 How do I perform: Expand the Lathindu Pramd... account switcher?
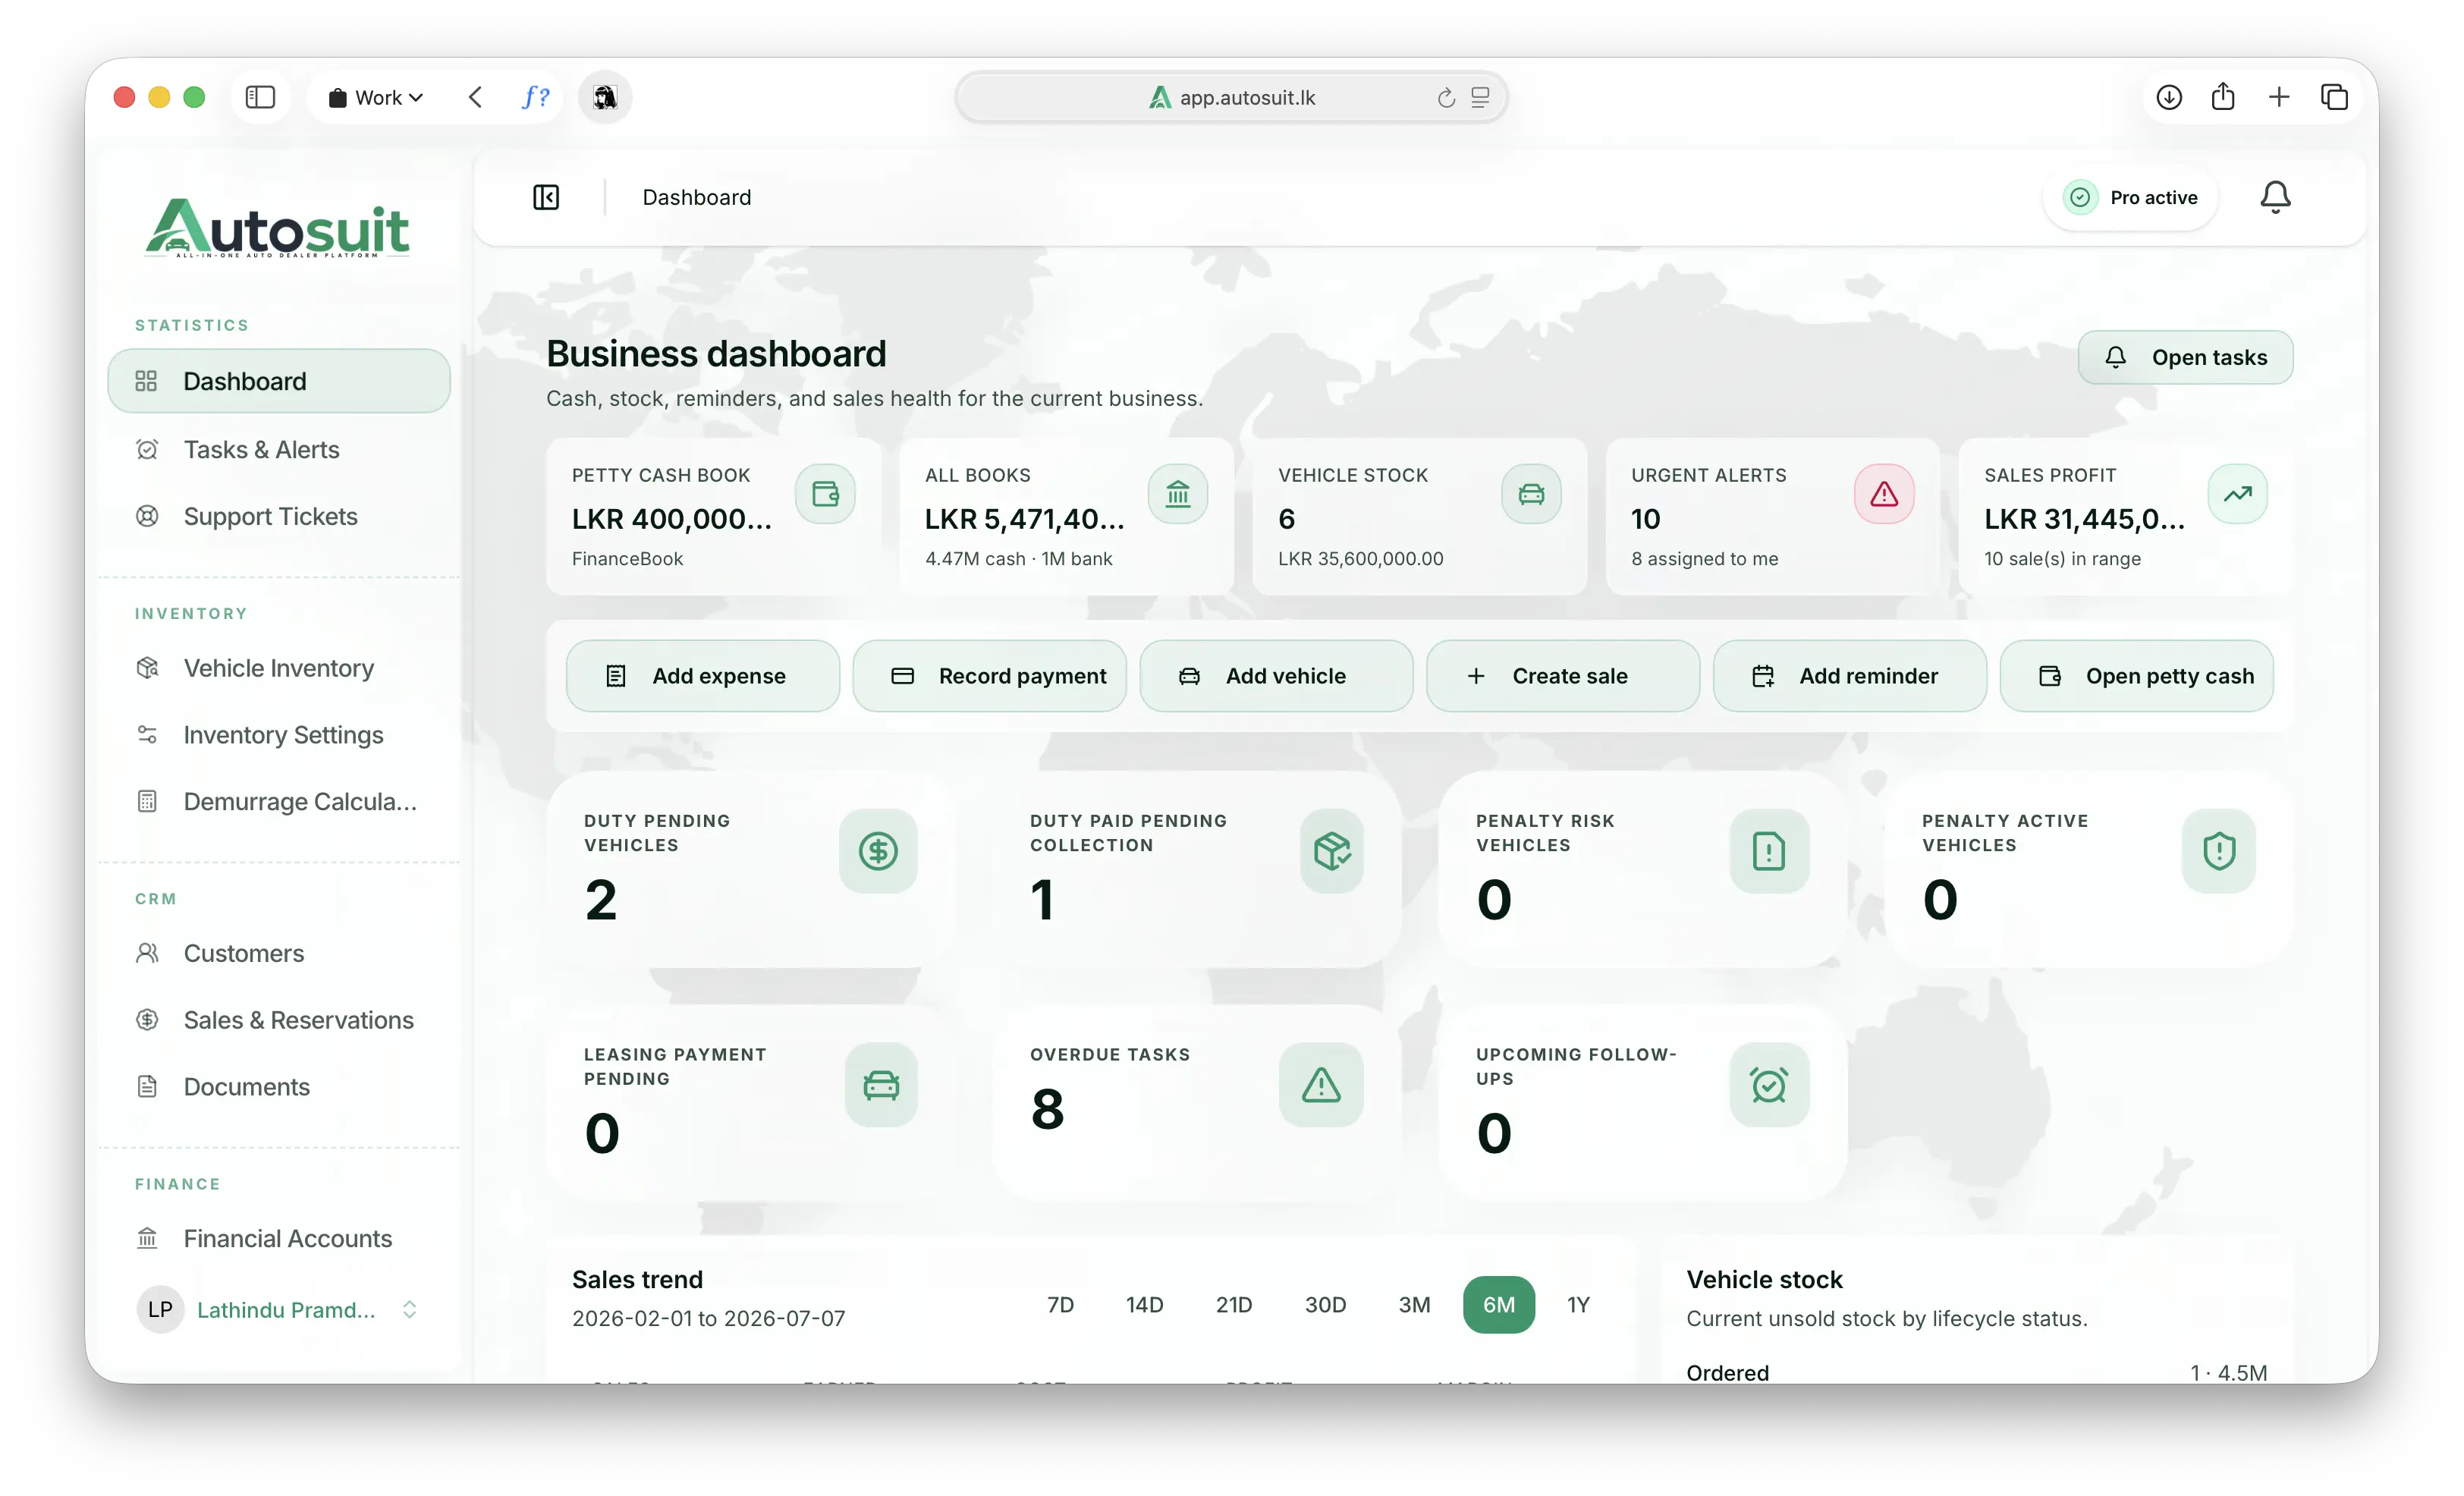click(278, 1310)
